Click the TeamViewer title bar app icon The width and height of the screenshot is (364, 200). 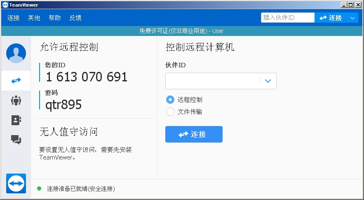5,5
